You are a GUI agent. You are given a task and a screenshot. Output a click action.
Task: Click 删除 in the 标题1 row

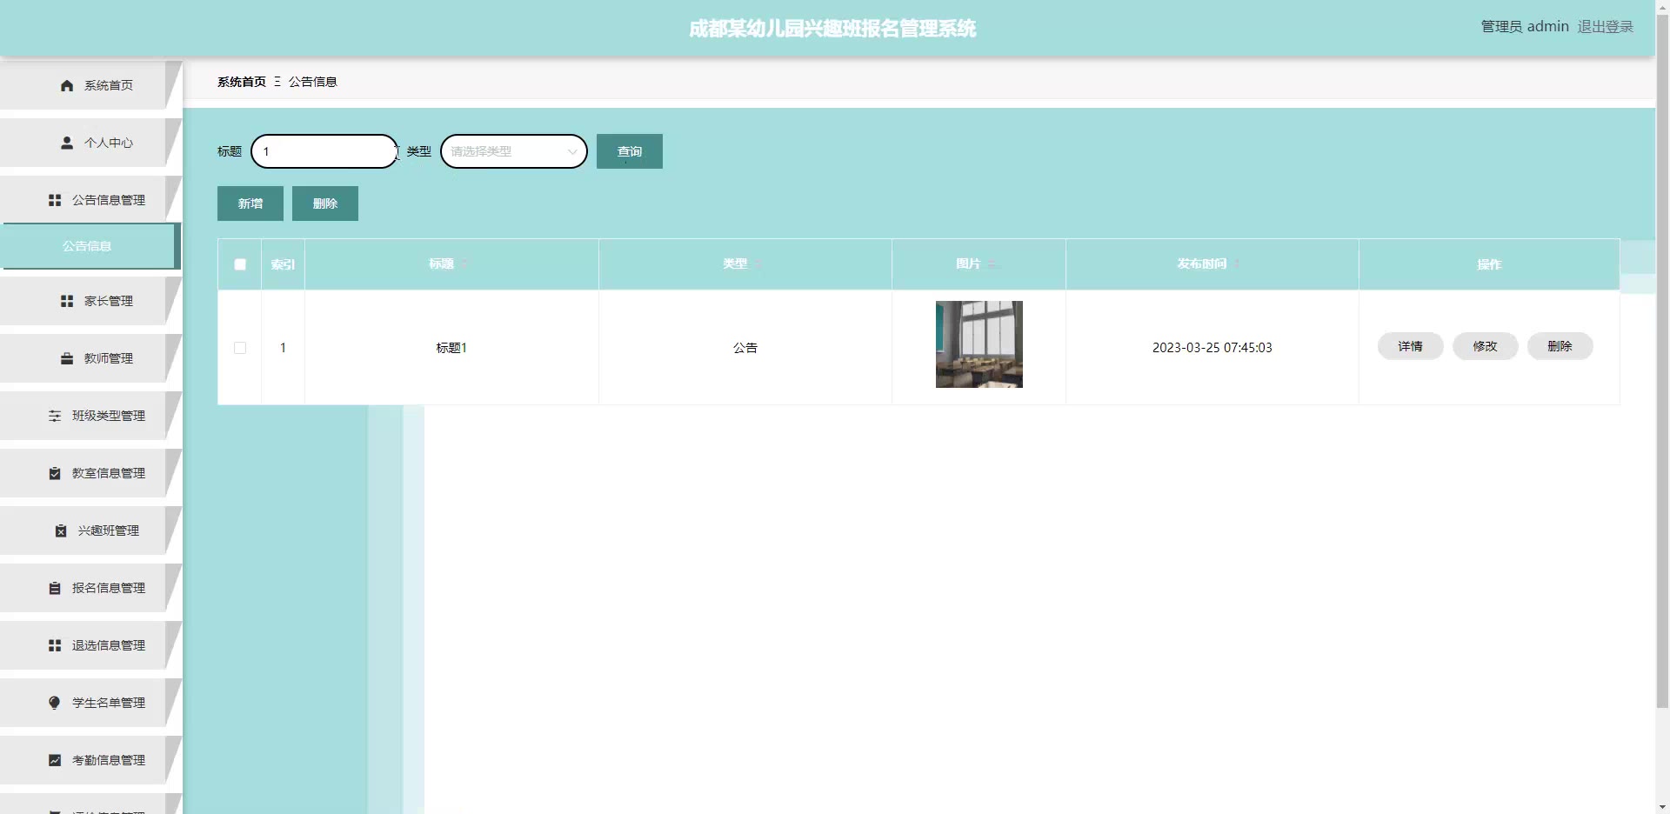coord(1560,346)
